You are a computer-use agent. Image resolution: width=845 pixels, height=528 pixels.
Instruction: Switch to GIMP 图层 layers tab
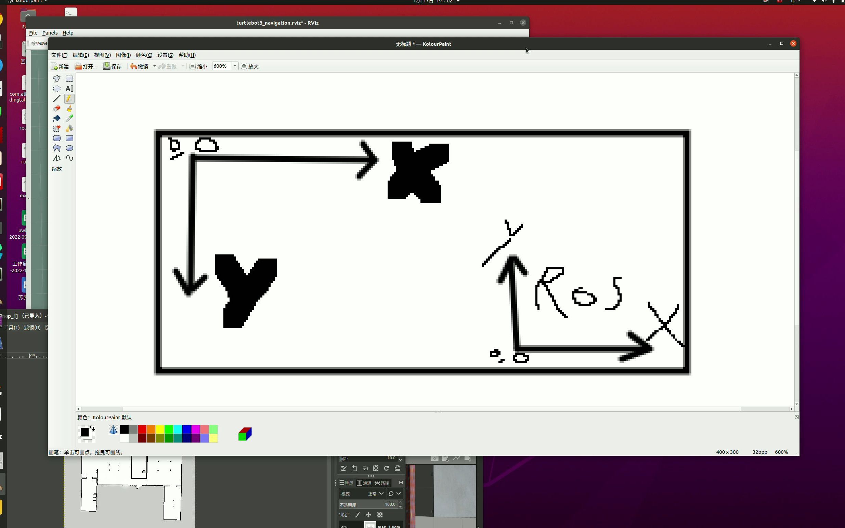tap(346, 483)
